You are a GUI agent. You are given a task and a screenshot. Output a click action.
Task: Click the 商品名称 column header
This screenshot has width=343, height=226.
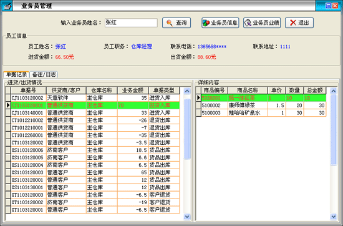click(x=248, y=91)
